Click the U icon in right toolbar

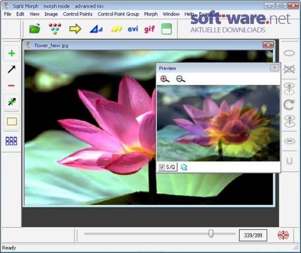pyautogui.click(x=289, y=161)
